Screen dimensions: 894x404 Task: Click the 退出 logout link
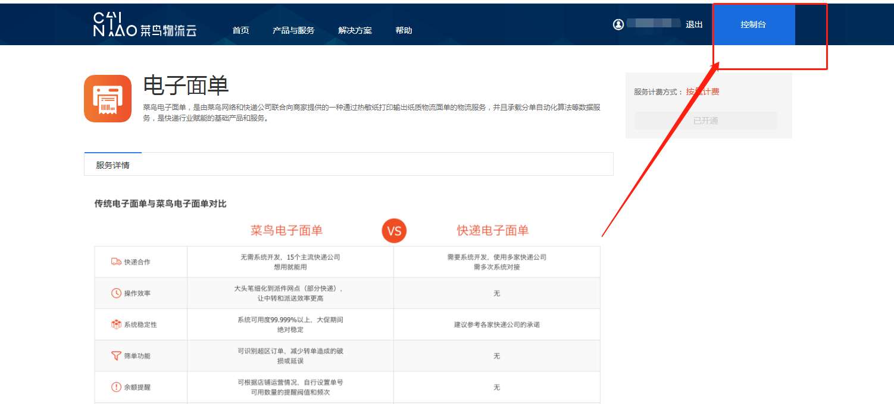click(694, 24)
